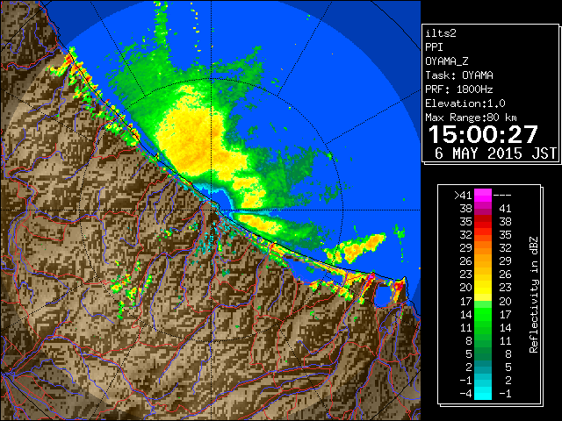Click the Max Range:80 km text
The height and width of the screenshot is (421, 562).
point(471,118)
